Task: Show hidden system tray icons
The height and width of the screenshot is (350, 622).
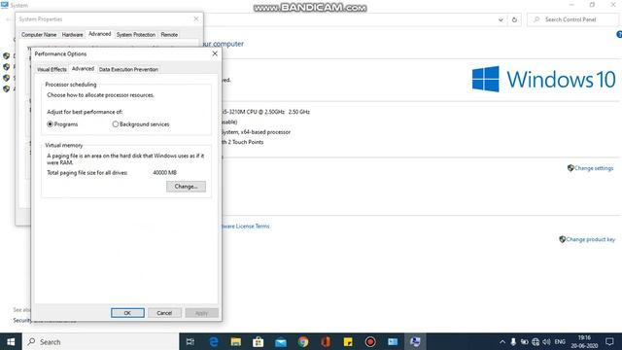Action: click(x=502, y=341)
